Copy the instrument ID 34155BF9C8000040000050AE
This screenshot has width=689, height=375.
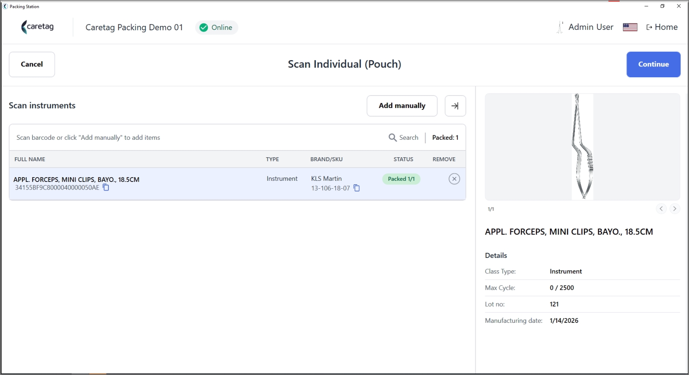tap(106, 187)
